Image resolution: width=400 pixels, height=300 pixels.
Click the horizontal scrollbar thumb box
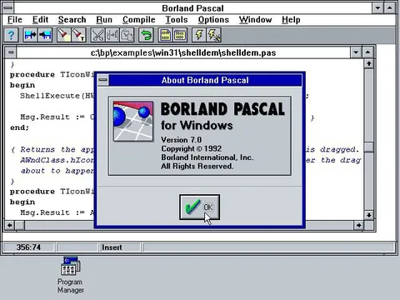[20, 225]
